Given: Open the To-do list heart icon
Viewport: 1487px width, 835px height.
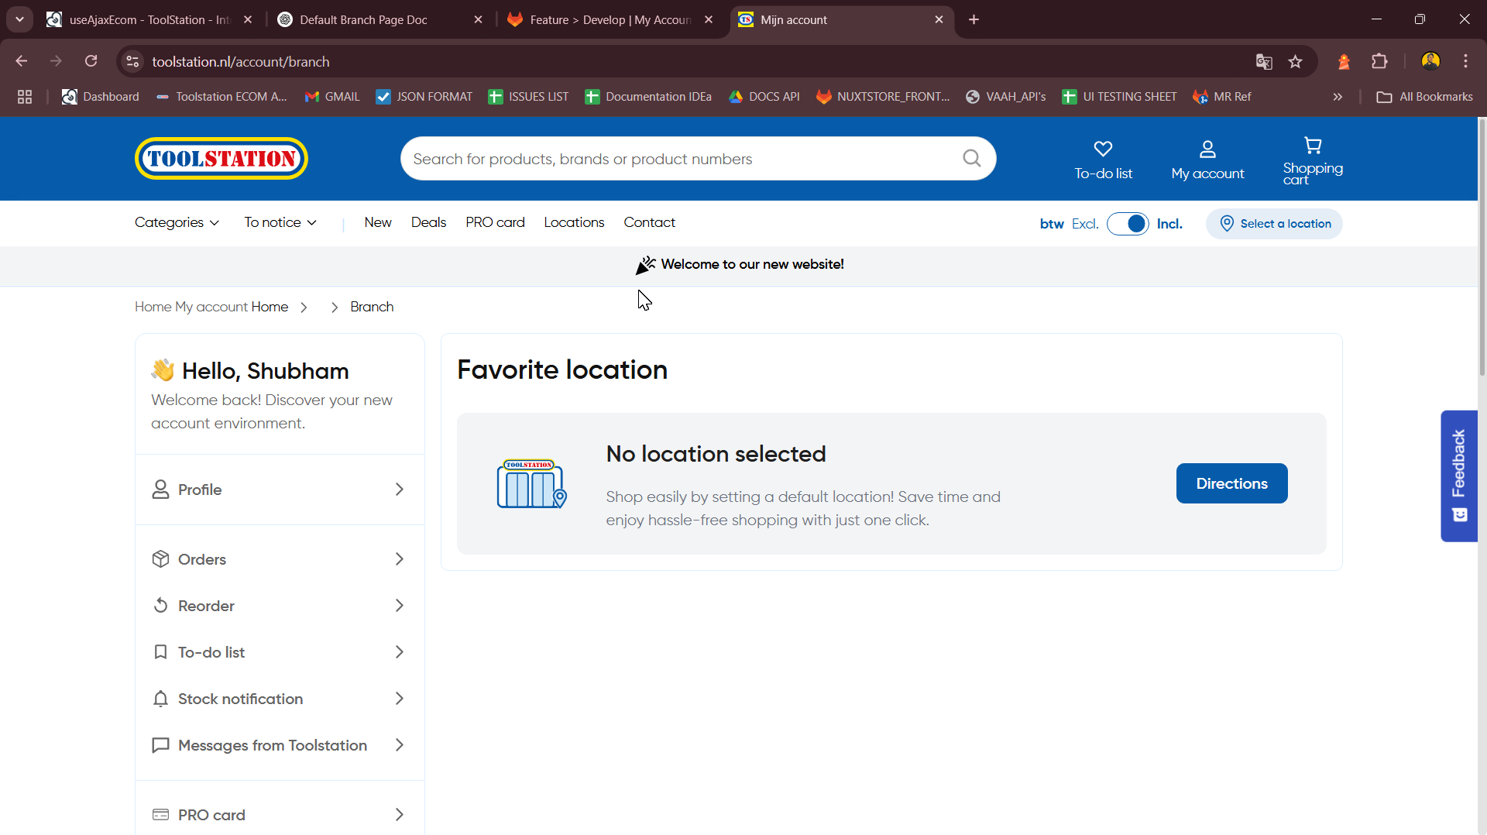Looking at the screenshot, I should 1103,149.
